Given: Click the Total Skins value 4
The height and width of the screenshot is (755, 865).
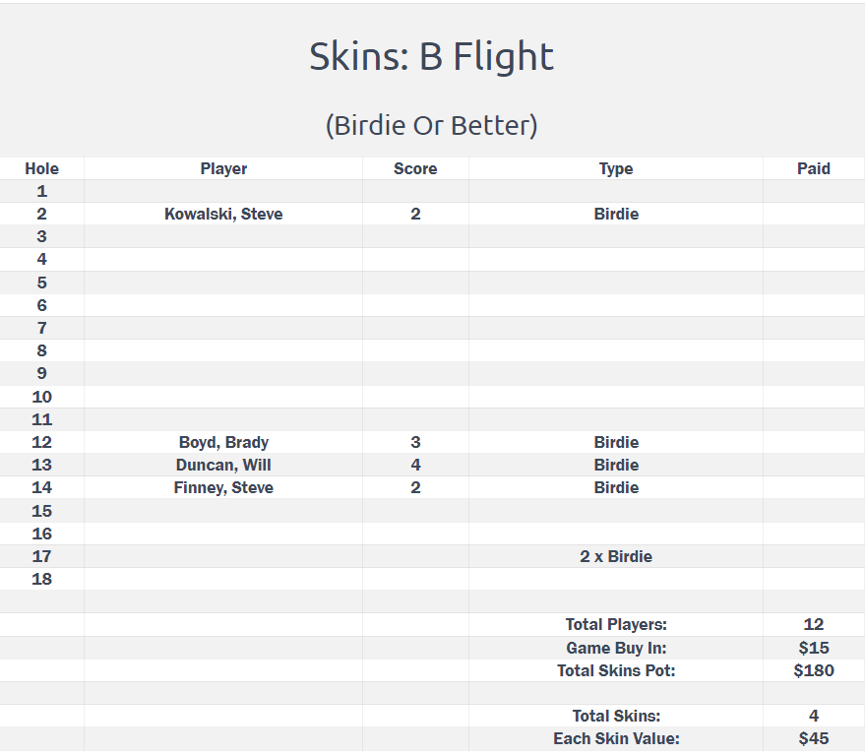Looking at the screenshot, I should 814,716.
